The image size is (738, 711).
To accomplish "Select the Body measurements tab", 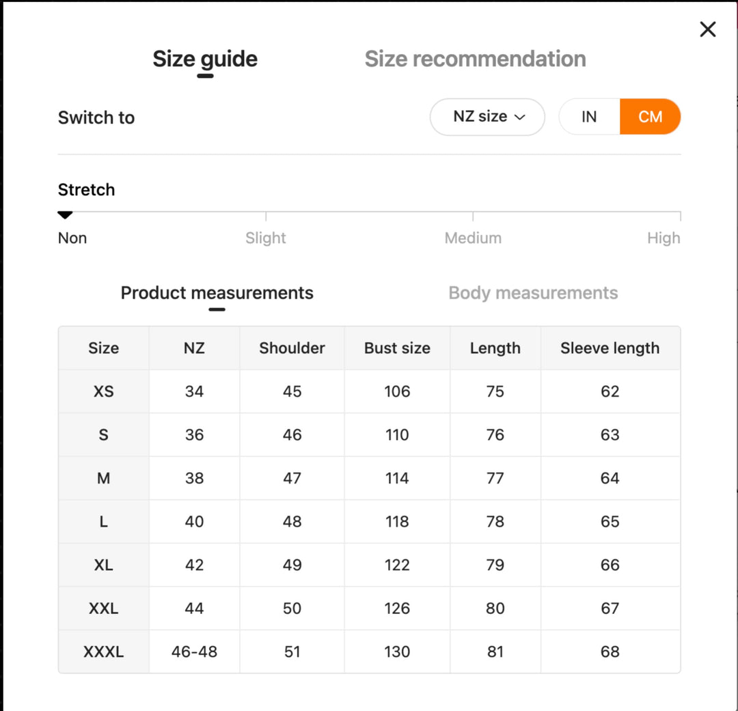I will click(x=533, y=293).
